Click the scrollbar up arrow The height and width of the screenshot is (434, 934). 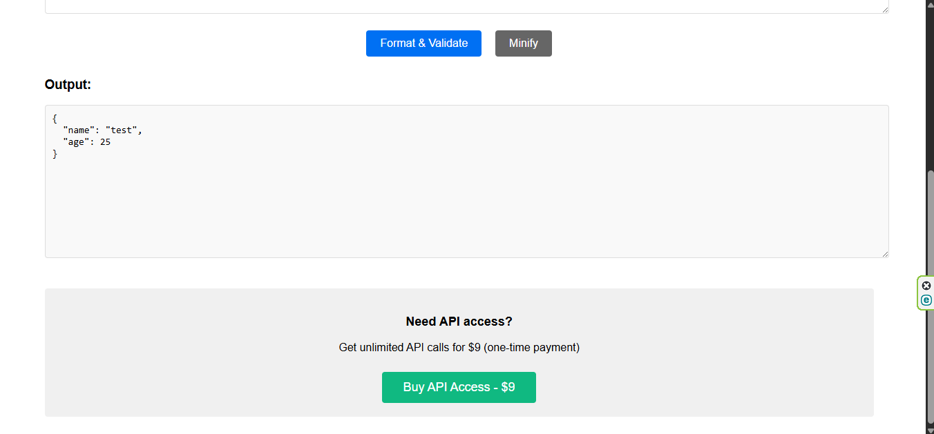click(x=929, y=3)
